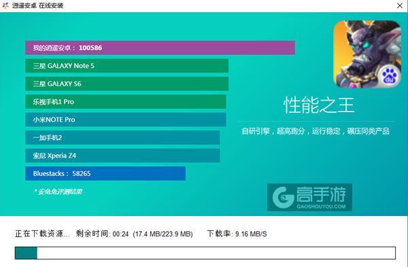Image resolution: width=408 pixels, height=267 pixels.
Task: Click the 逍遥安卓 logo in the title bar
Action: (5, 5)
